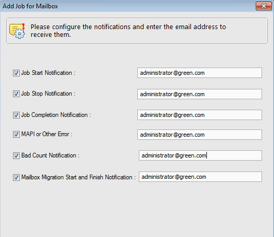The height and width of the screenshot is (237, 274).
Task: Select the Job Completion Notification label
Action: click(x=56, y=115)
